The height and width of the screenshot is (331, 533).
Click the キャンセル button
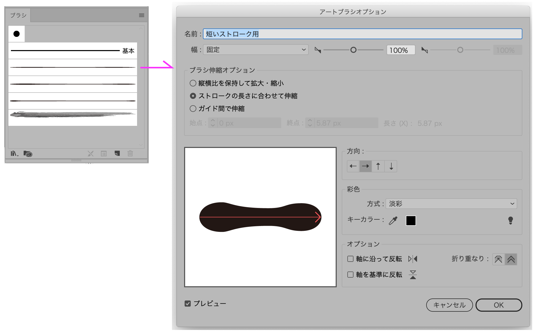click(x=449, y=305)
